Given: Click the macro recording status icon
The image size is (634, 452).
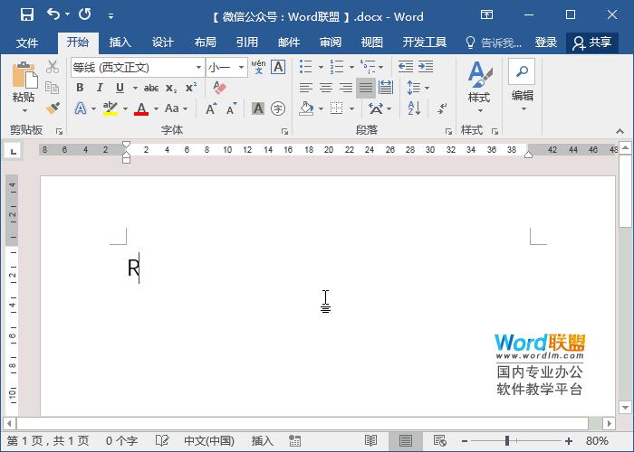Looking at the screenshot, I should (294, 441).
